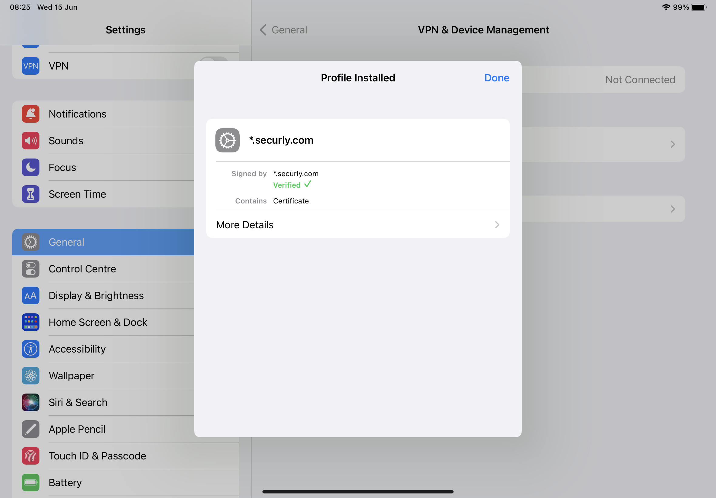Image resolution: width=716 pixels, height=498 pixels.
Task: Tap the *.securly.com profile name
Action: (281, 140)
